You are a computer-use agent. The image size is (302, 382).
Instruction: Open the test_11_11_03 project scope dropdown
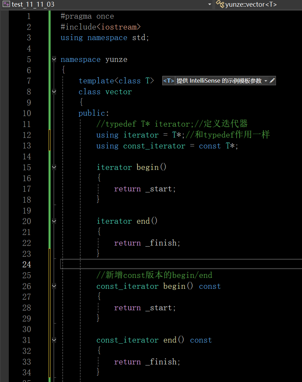pos(210,4)
